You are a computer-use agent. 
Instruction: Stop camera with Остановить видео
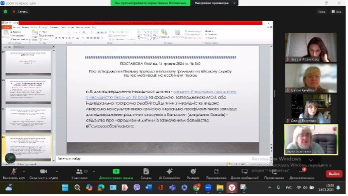click(44, 173)
